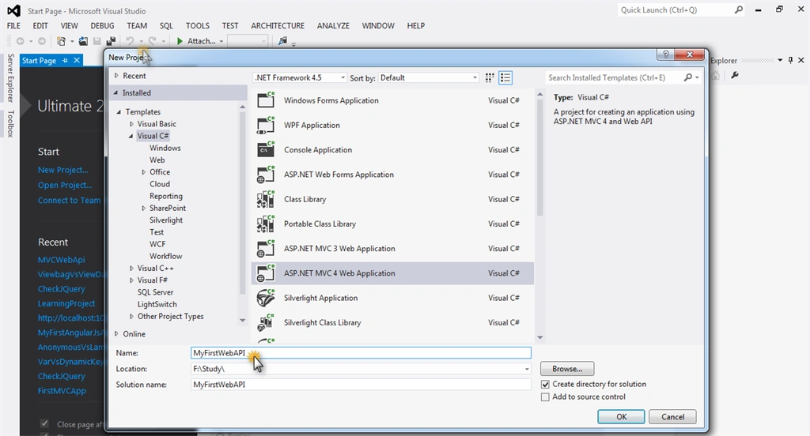Viewport: 810px width, 436px height.
Task: Open the ARCHITECTURE menu
Action: tap(278, 26)
